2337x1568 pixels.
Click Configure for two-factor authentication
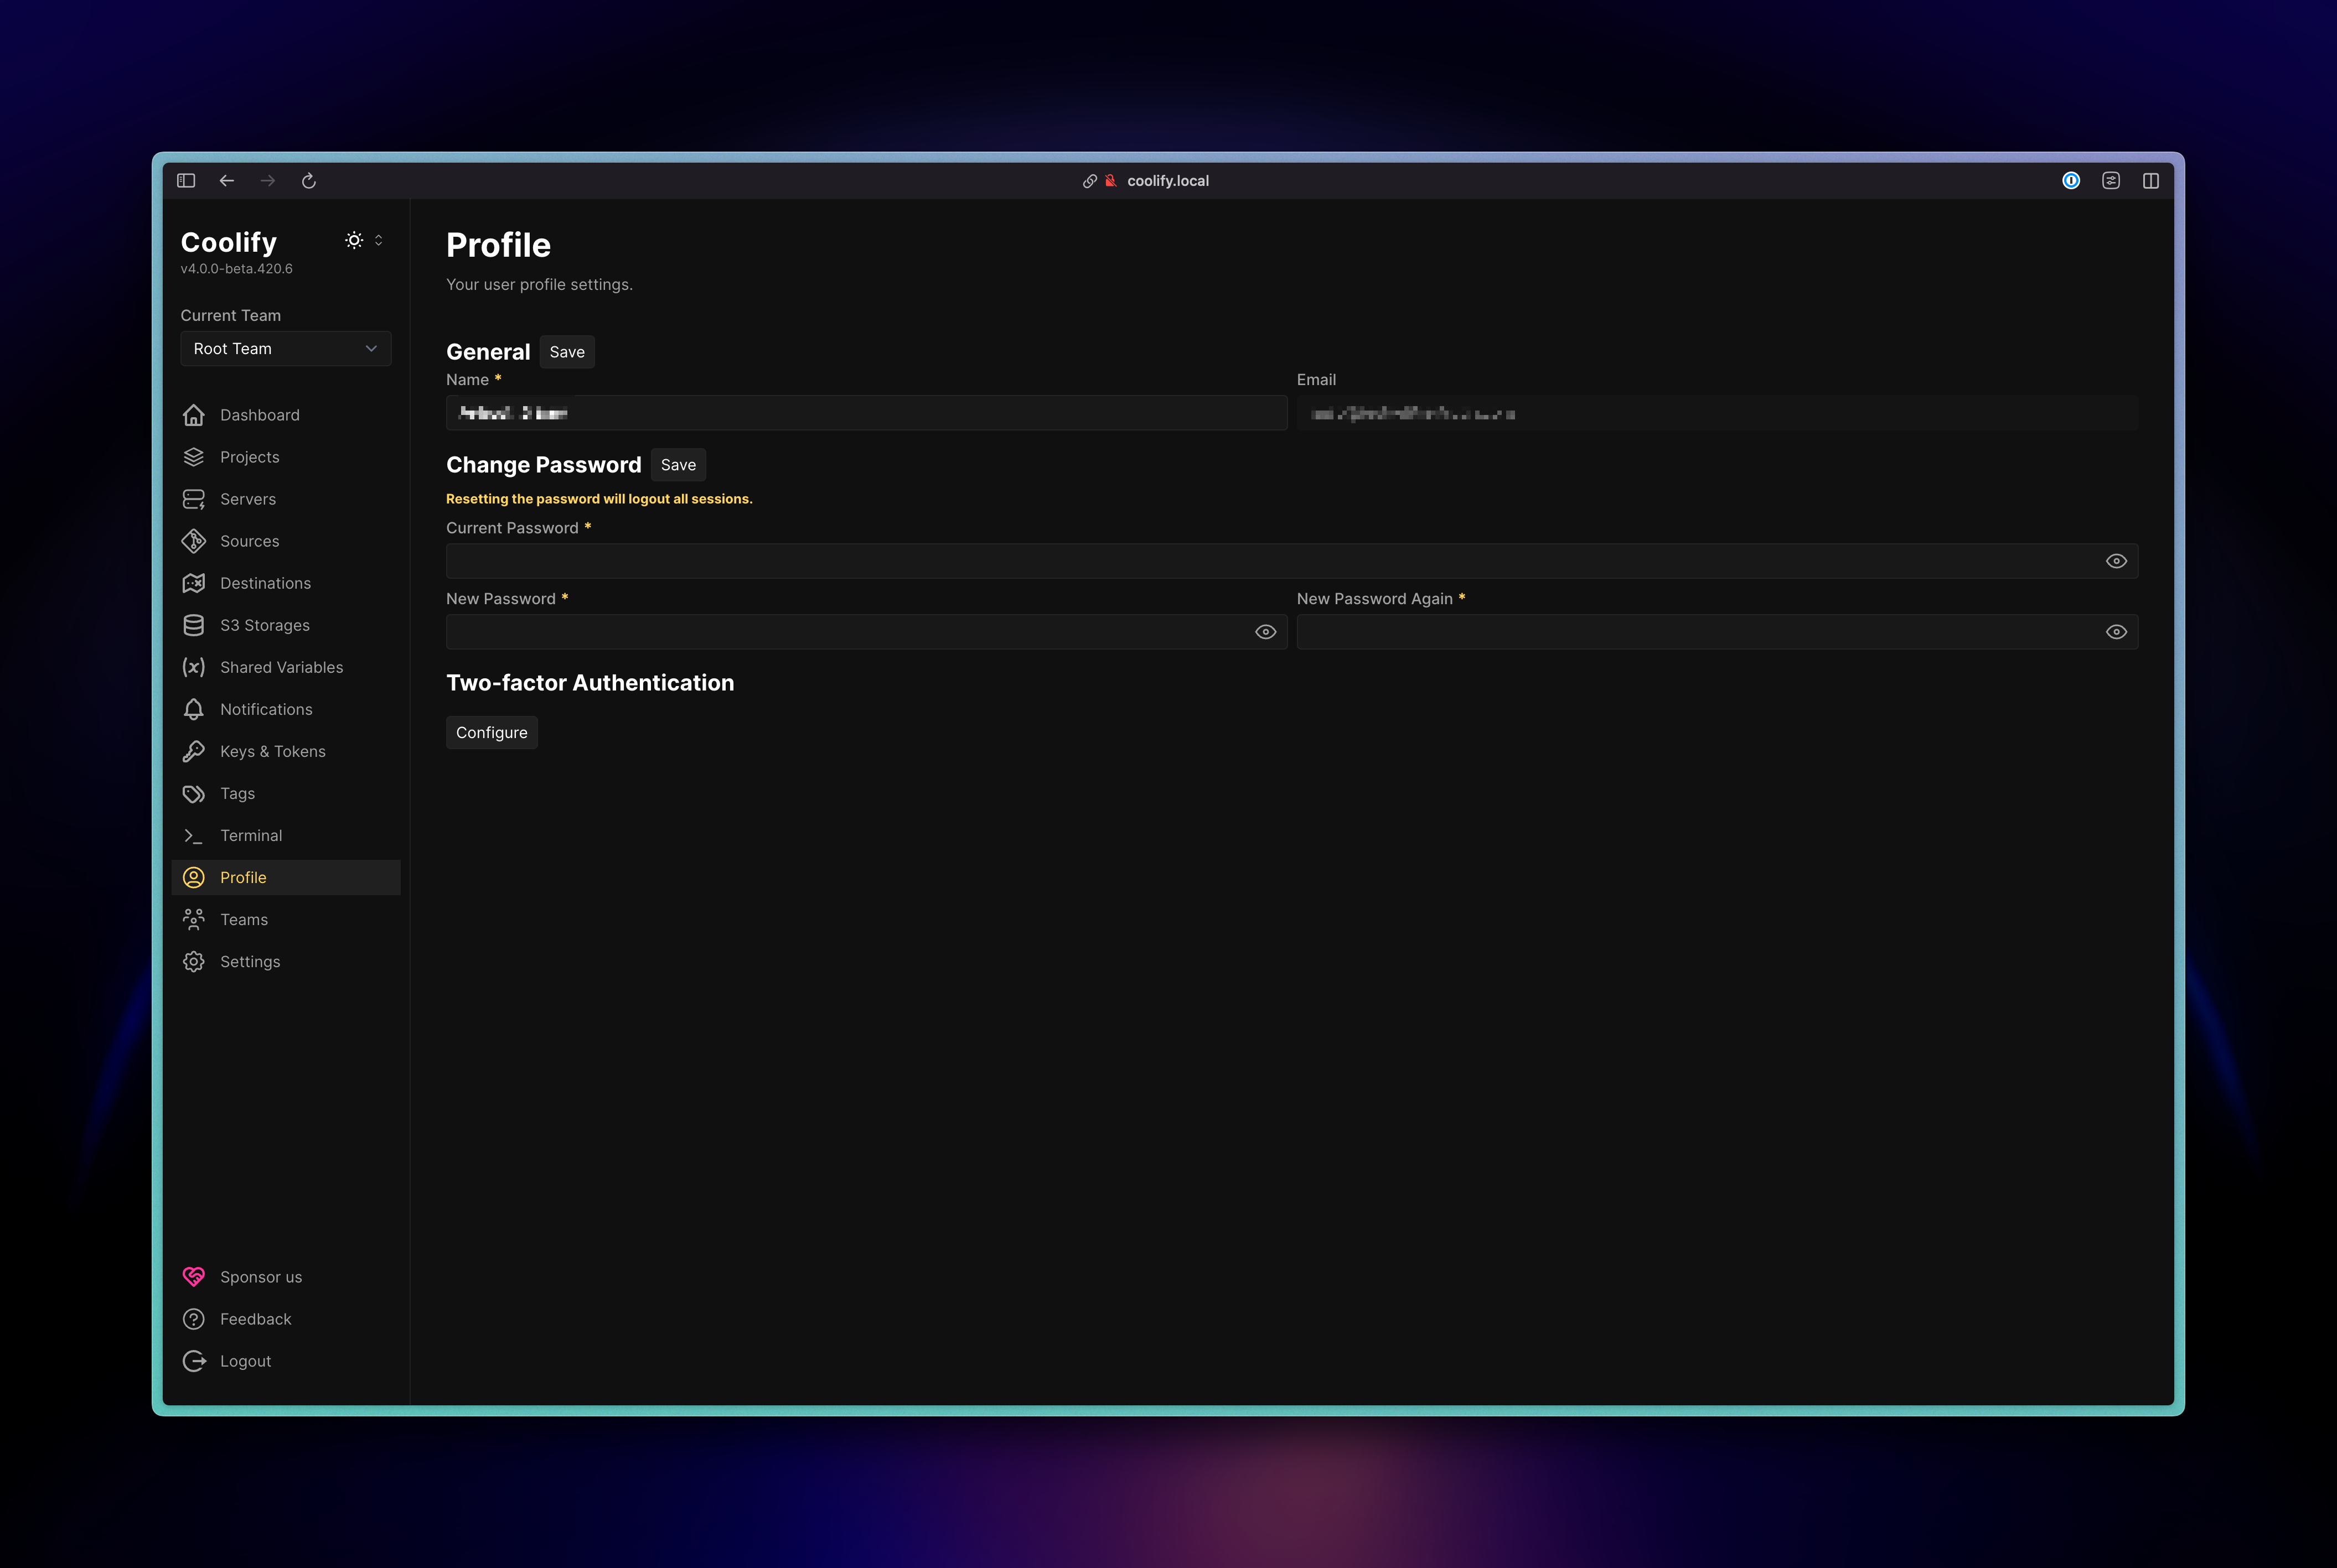[x=491, y=732]
